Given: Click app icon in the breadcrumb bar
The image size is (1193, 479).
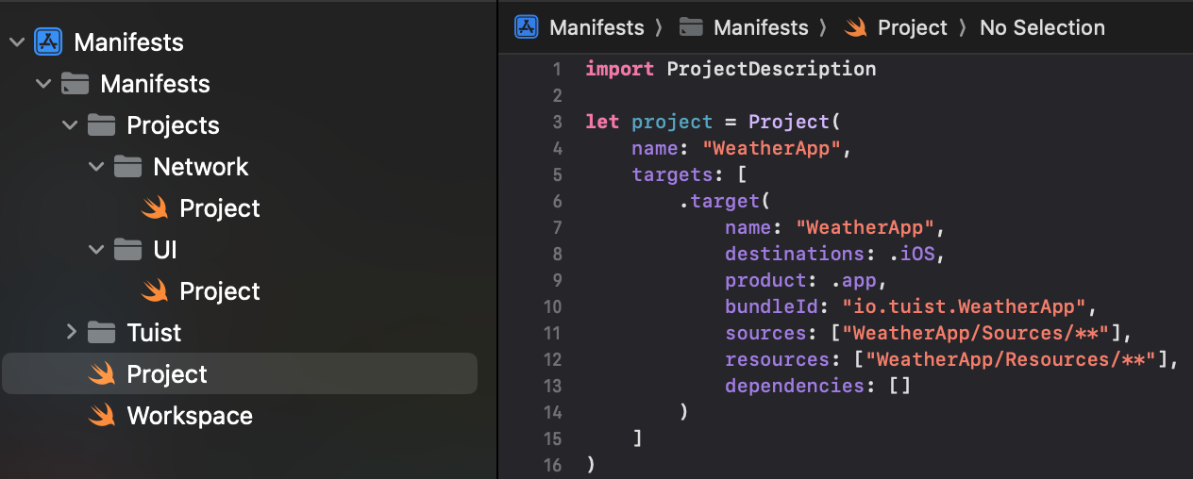Looking at the screenshot, I should 526,27.
